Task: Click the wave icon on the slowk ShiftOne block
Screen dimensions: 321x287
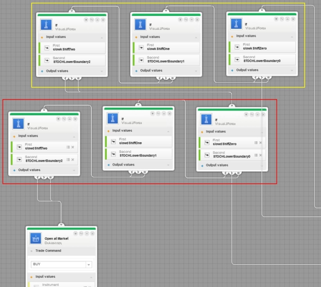Action: pyautogui.click(x=186, y=19)
